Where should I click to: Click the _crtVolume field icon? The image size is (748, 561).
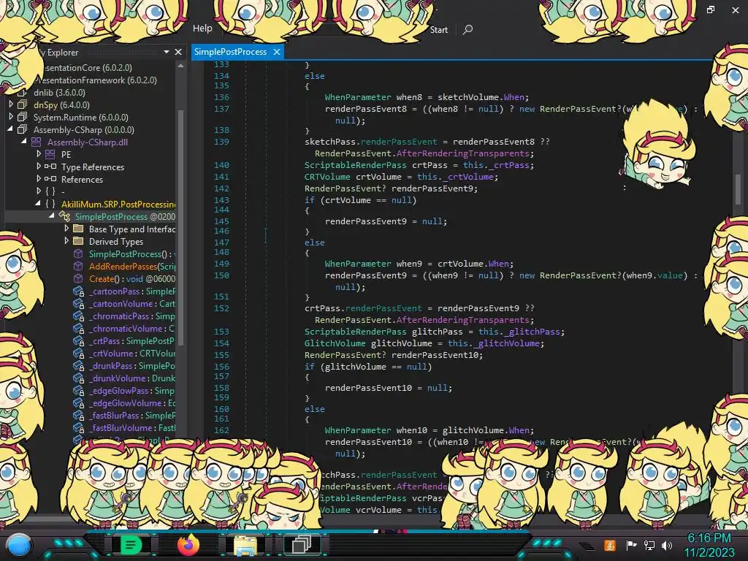point(79,353)
